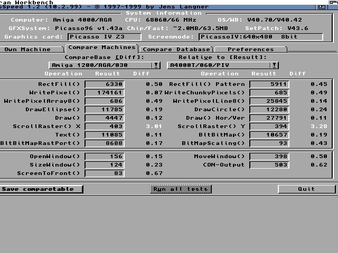Select the OpenWindow() result 156

pos(105,157)
